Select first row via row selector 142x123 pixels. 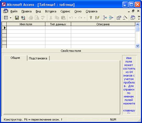[4, 28]
